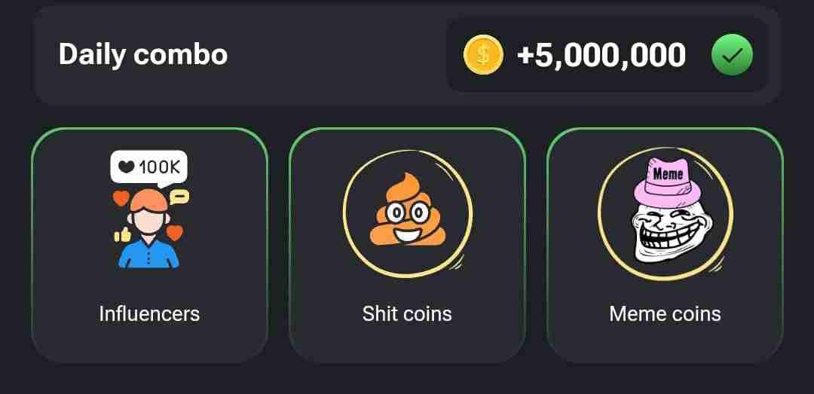The height and width of the screenshot is (394, 814).
Task: Click the Daily combo reward pill
Action: point(607,54)
